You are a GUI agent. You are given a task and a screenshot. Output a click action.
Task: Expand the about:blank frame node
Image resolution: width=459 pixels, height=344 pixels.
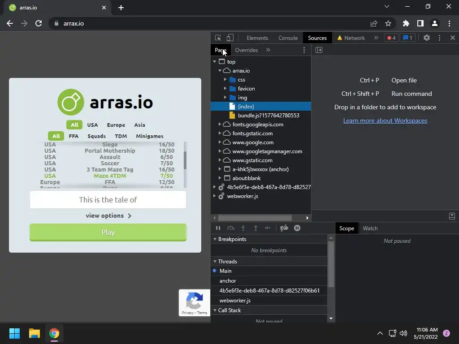tap(220, 178)
